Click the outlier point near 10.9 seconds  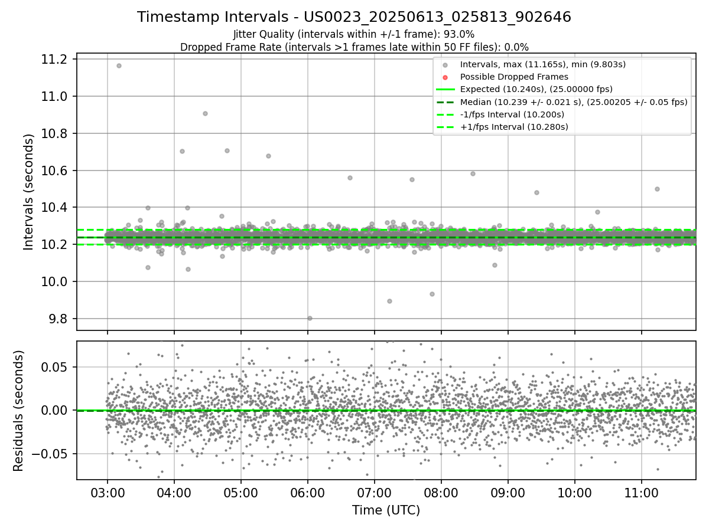[205, 113]
